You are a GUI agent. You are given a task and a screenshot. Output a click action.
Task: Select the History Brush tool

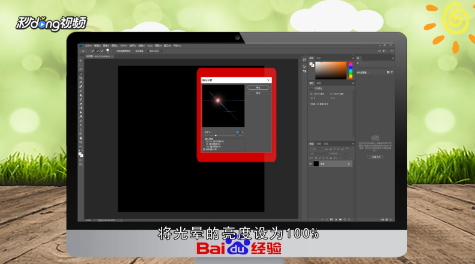pyautogui.click(x=81, y=99)
